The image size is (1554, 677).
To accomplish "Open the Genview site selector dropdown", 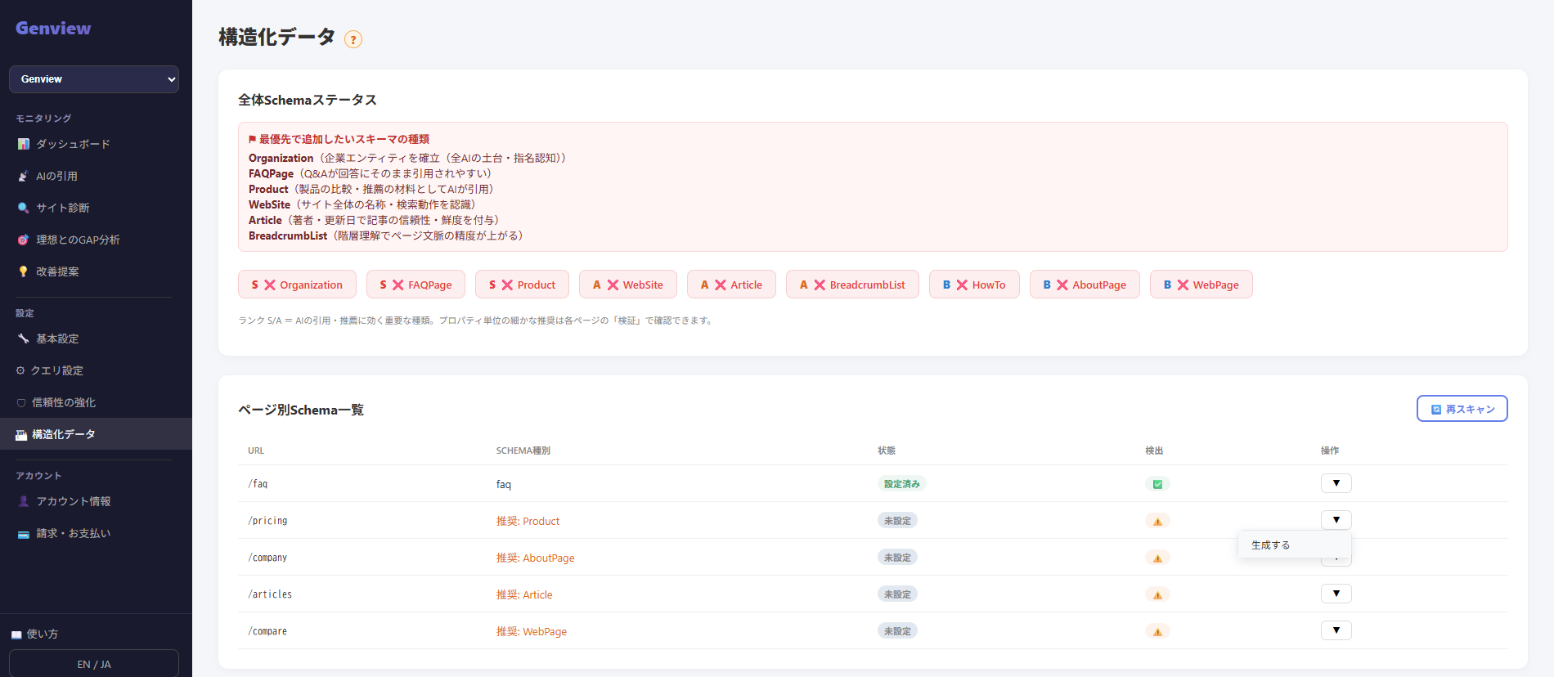I will point(94,79).
